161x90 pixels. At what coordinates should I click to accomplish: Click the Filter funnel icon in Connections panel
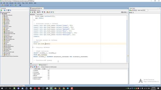pyautogui.click(x=7, y=10)
